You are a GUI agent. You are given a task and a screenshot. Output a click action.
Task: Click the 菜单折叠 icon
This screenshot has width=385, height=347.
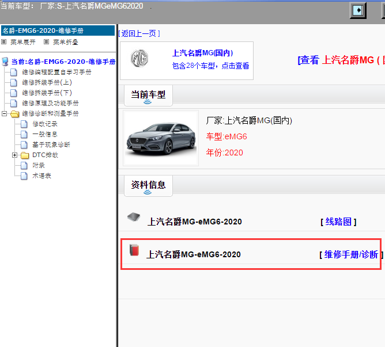click(46, 42)
